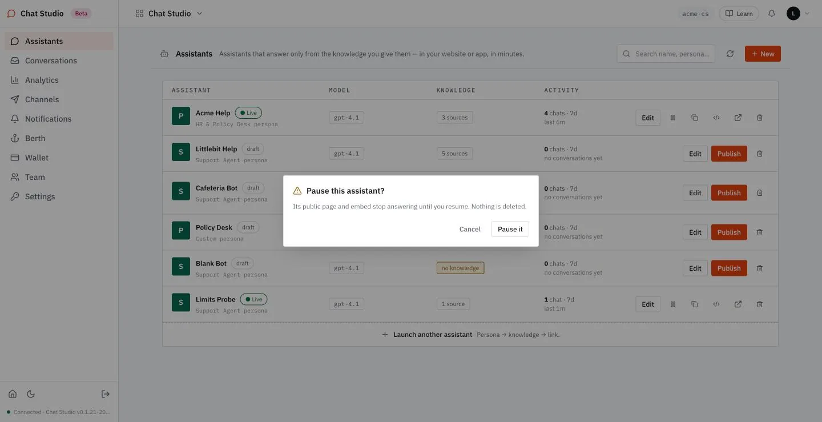The image size is (822, 422).
Task: Pause the Acme Help assistant via its pause icon
Action: click(673, 118)
